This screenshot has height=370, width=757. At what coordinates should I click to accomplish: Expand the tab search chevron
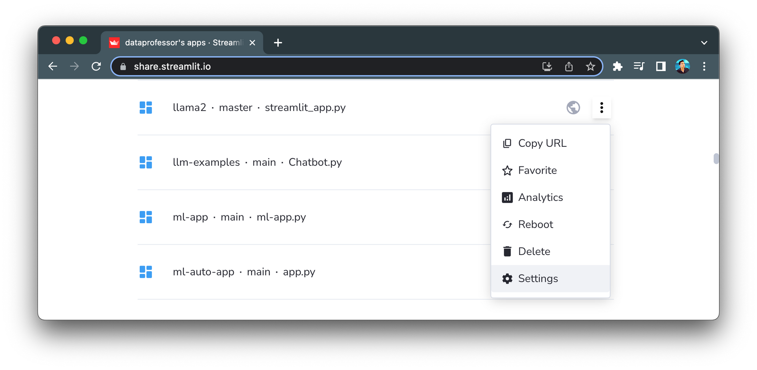tap(704, 43)
